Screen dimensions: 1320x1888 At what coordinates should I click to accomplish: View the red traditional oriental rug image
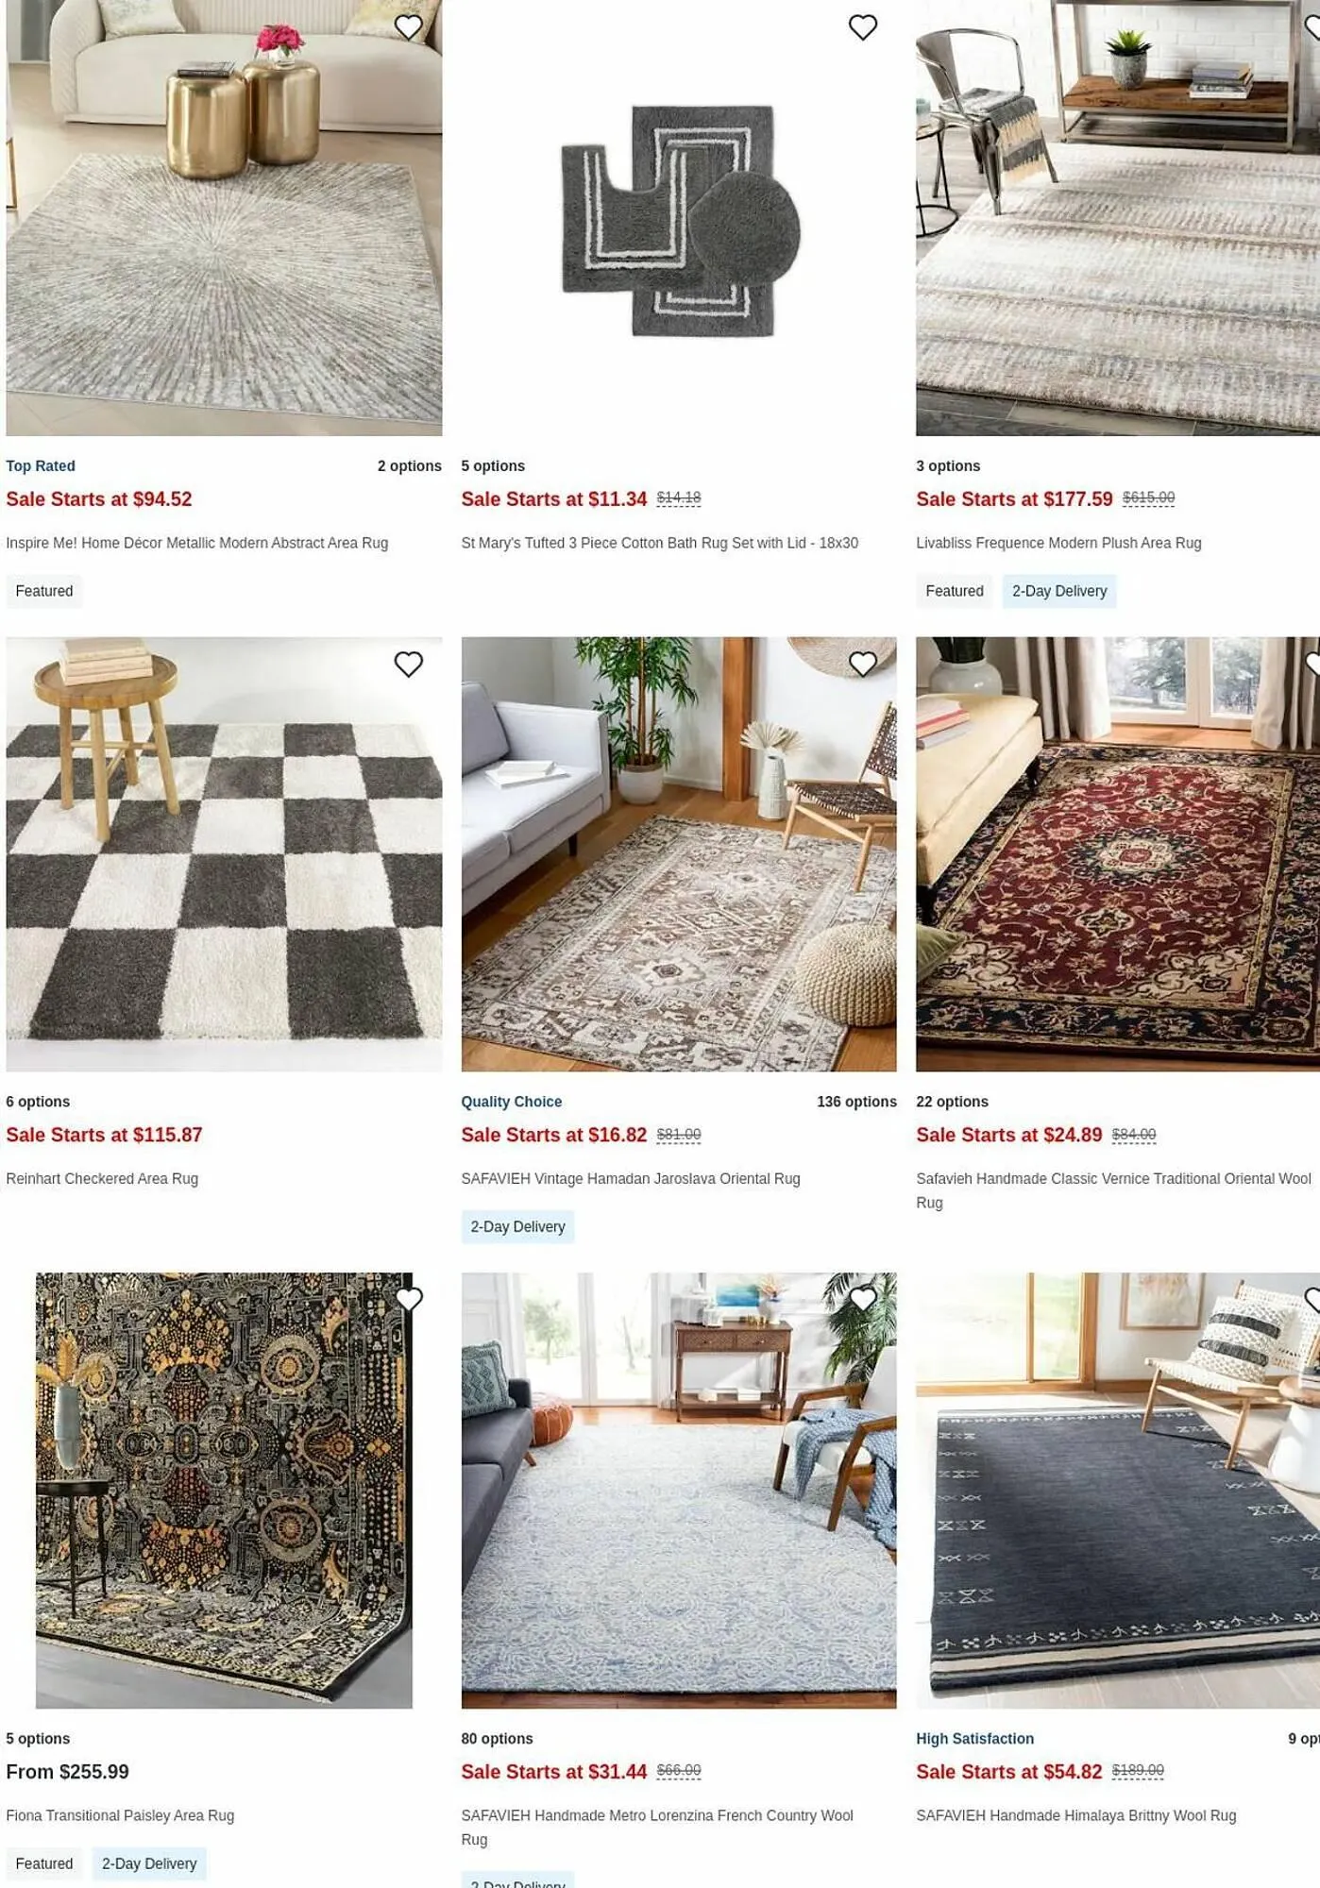pyautogui.click(x=1118, y=854)
